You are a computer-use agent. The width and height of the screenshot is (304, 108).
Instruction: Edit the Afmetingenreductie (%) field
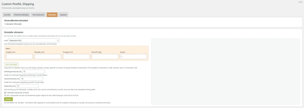coord(33,72)
